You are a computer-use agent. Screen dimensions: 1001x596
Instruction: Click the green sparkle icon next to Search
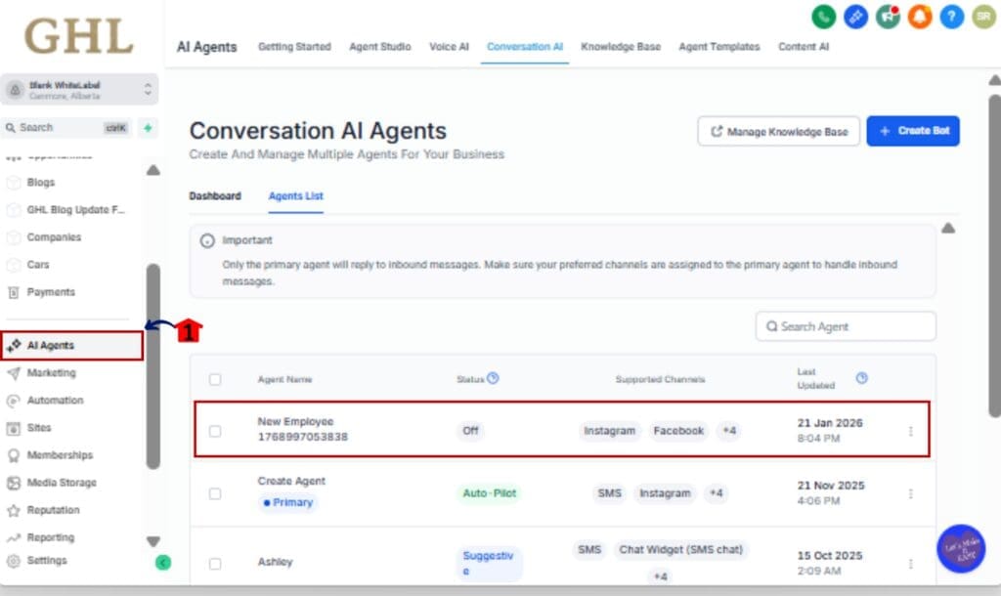[x=147, y=128]
